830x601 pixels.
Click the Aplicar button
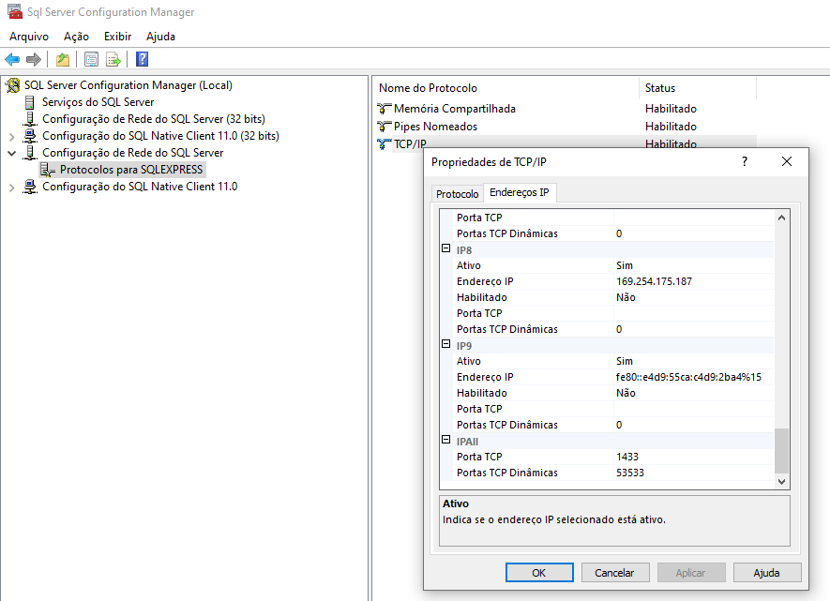coord(691,573)
